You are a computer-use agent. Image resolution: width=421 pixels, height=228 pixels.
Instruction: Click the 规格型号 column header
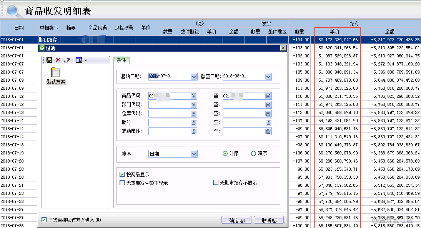pyautogui.click(x=124, y=28)
